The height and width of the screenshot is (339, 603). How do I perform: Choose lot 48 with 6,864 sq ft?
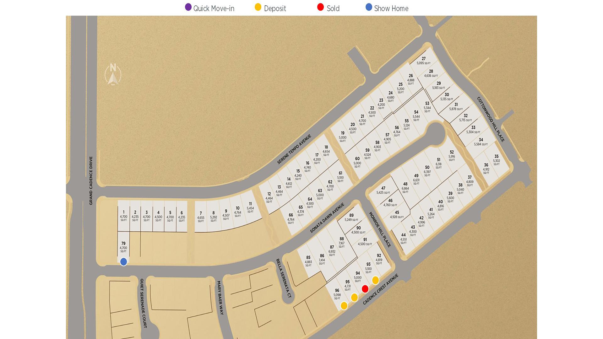405,188
